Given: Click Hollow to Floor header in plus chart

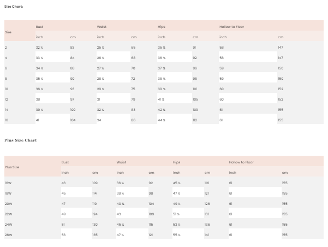Looking at the screenshot, I should (x=241, y=162).
